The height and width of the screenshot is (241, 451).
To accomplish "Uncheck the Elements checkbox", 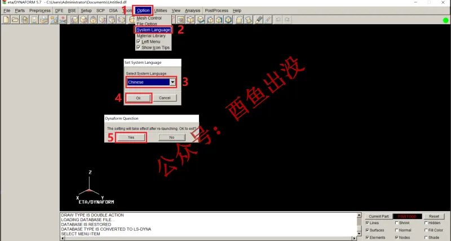I will tap(368, 238).
